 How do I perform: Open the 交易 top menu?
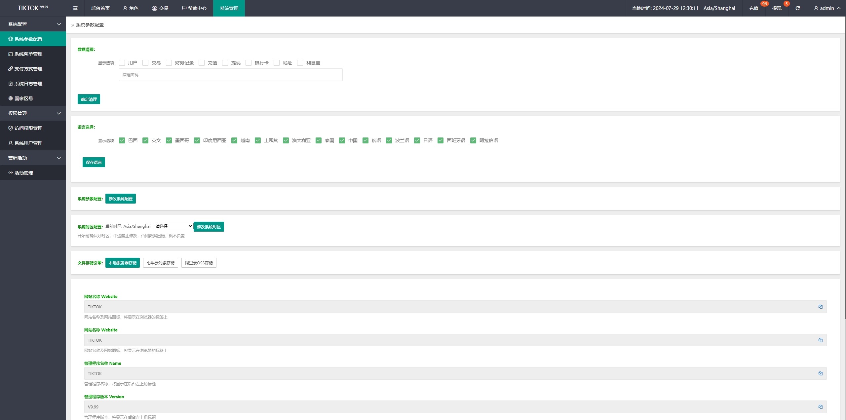coord(160,8)
